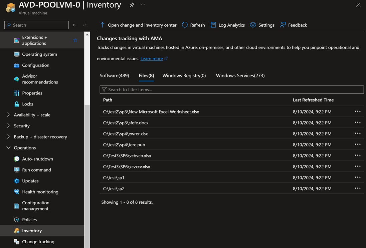The image size is (366, 248).
Task: Pin the AVD-POOLVM-0 Inventory blade
Action: coord(132,5)
